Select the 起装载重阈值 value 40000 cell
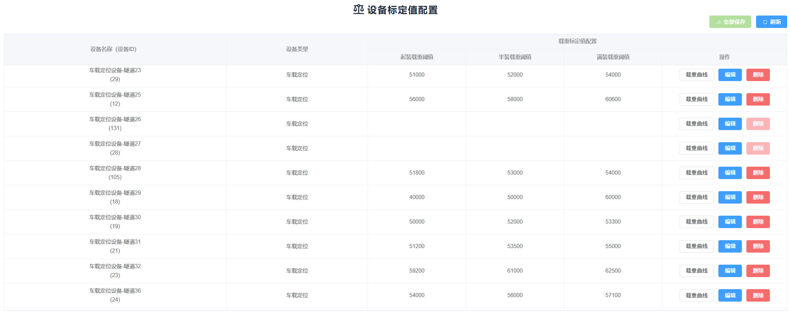 click(416, 197)
